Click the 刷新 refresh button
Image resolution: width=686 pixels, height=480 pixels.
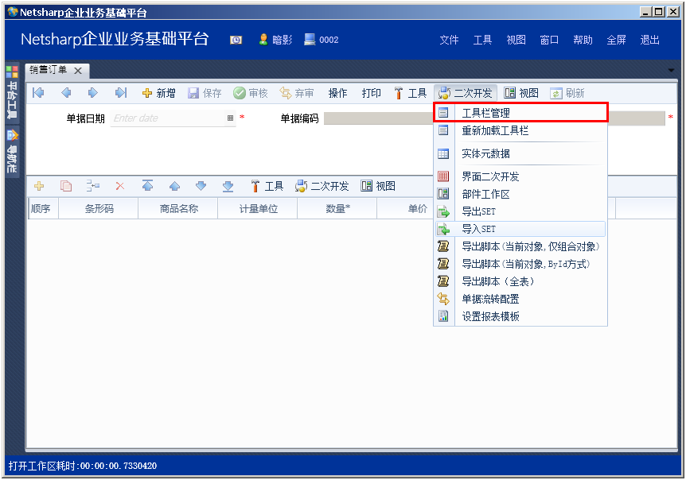[x=567, y=93]
